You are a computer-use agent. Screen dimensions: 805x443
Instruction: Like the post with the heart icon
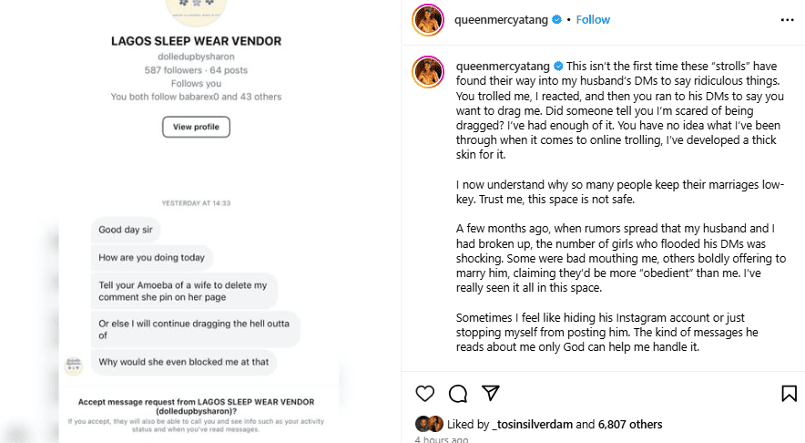tap(424, 394)
